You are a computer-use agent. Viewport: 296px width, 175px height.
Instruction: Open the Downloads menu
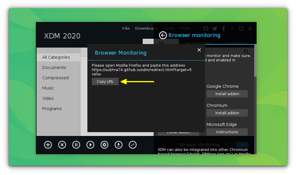(x=147, y=28)
